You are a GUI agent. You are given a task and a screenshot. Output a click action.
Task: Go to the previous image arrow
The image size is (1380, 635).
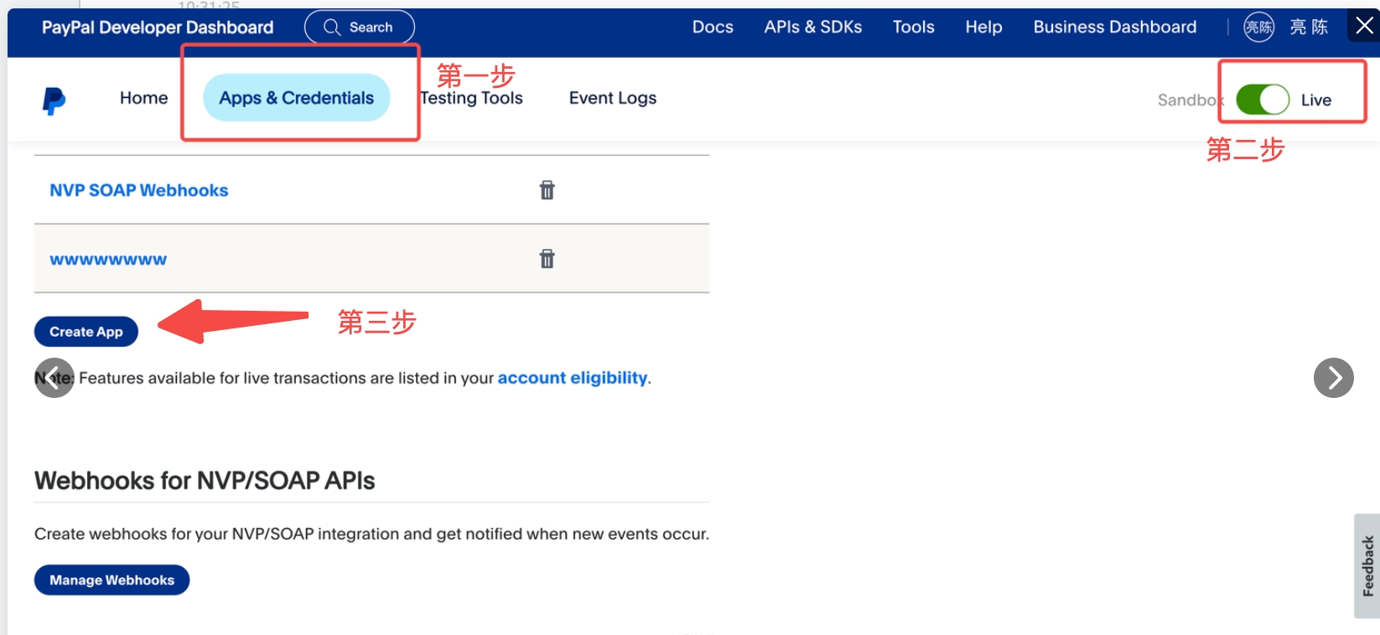54,378
